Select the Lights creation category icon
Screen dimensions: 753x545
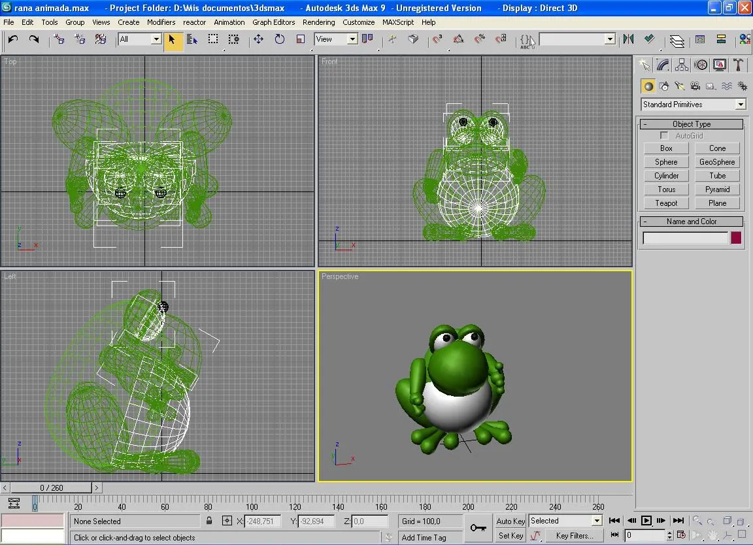coord(680,85)
